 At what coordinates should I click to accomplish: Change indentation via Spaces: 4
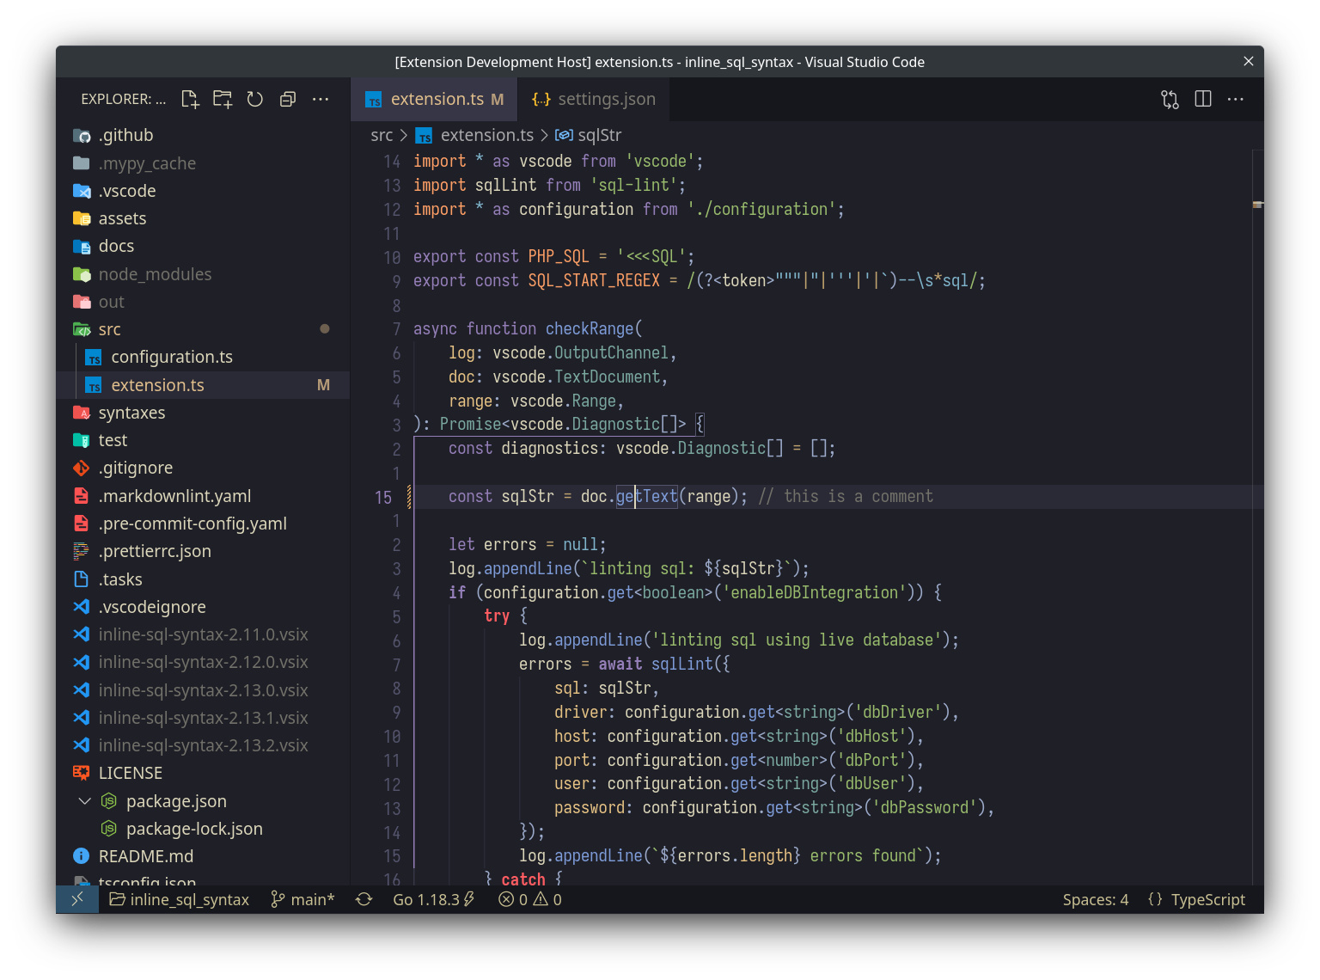pos(1095,899)
